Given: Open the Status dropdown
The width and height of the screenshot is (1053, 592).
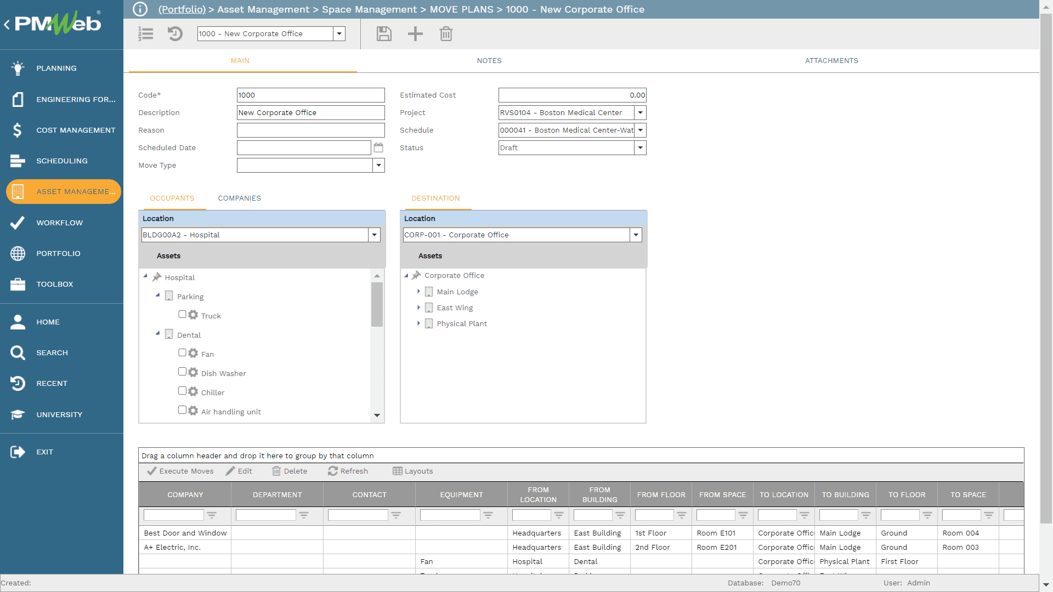Looking at the screenshot, I should pos(640,147).
